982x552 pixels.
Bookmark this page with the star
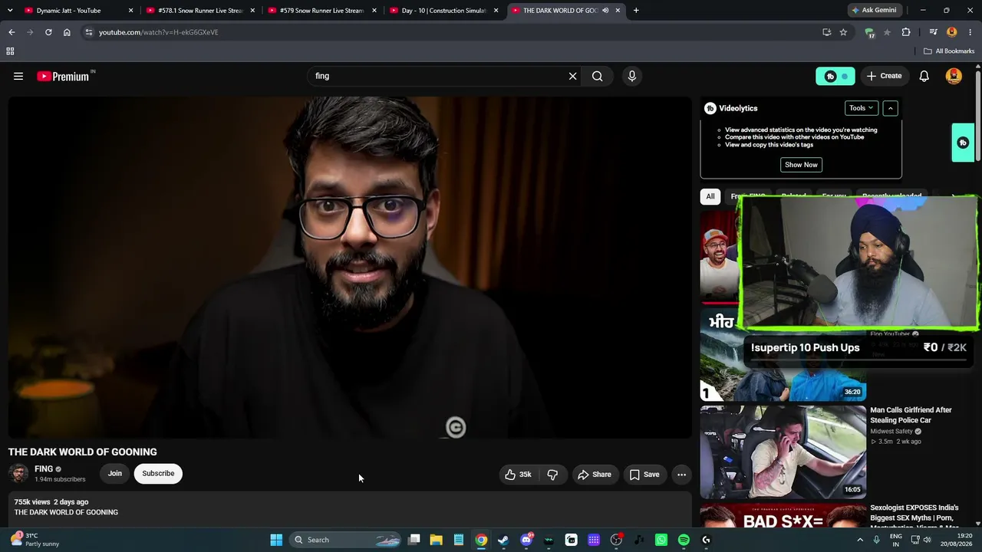click(x=843, y=32)
